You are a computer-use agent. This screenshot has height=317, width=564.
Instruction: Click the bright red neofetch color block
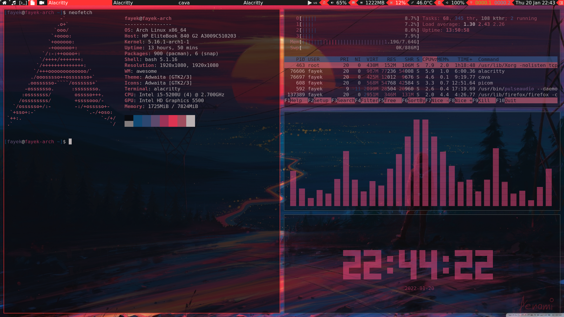(x=173, y=121)
